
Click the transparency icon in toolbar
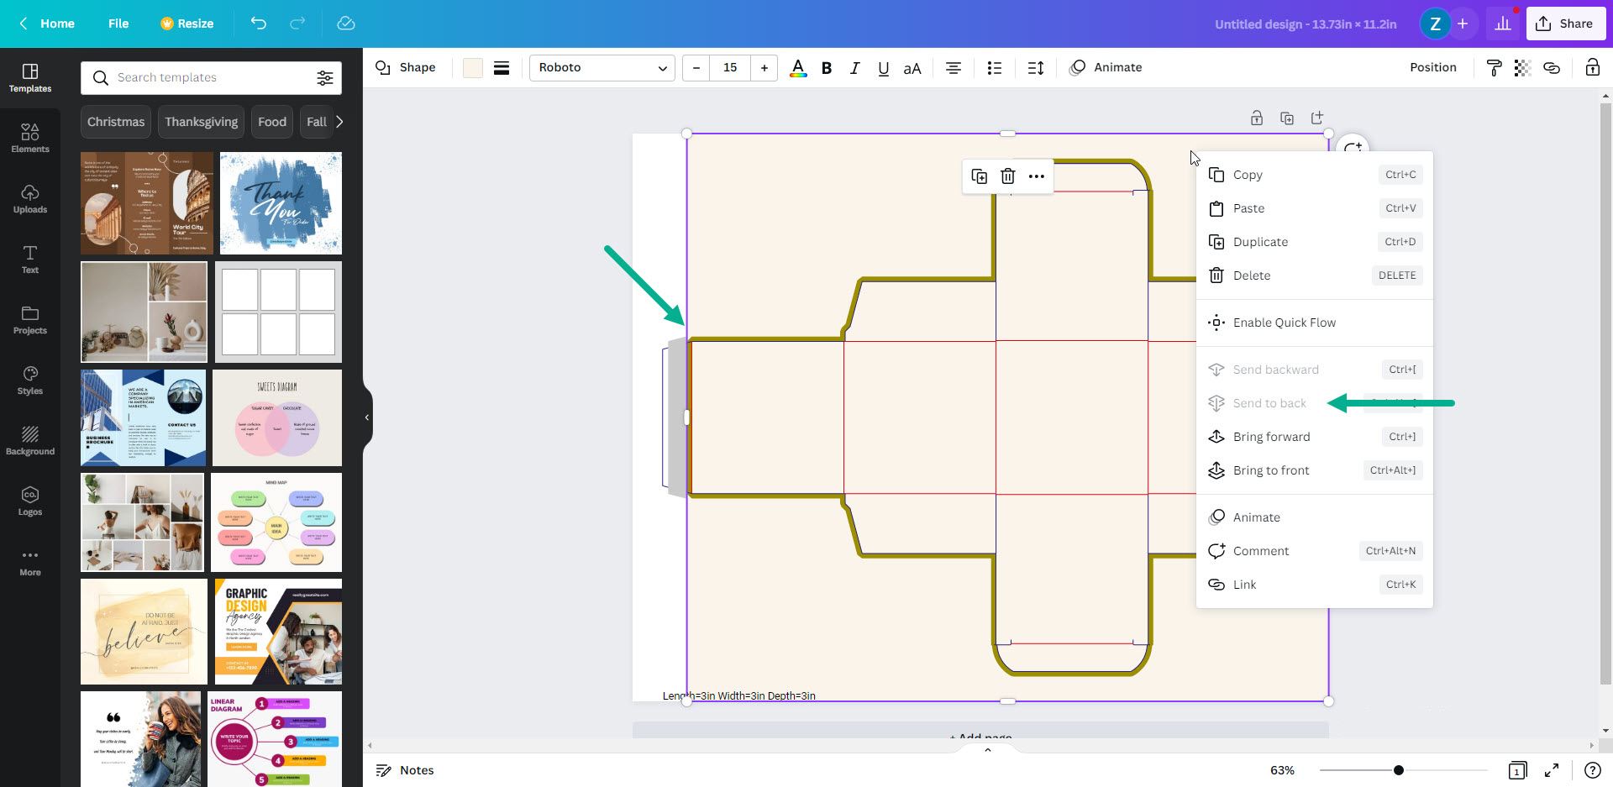click(1521, 67)
